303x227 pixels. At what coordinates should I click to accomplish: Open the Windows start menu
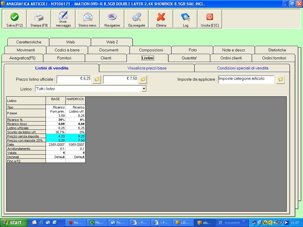coord(14,223)
